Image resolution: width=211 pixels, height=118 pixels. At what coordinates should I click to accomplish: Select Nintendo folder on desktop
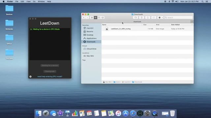(9, 25)
